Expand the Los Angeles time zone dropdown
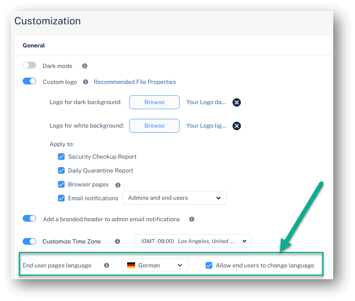355x301 pixels. coord(193,241)
